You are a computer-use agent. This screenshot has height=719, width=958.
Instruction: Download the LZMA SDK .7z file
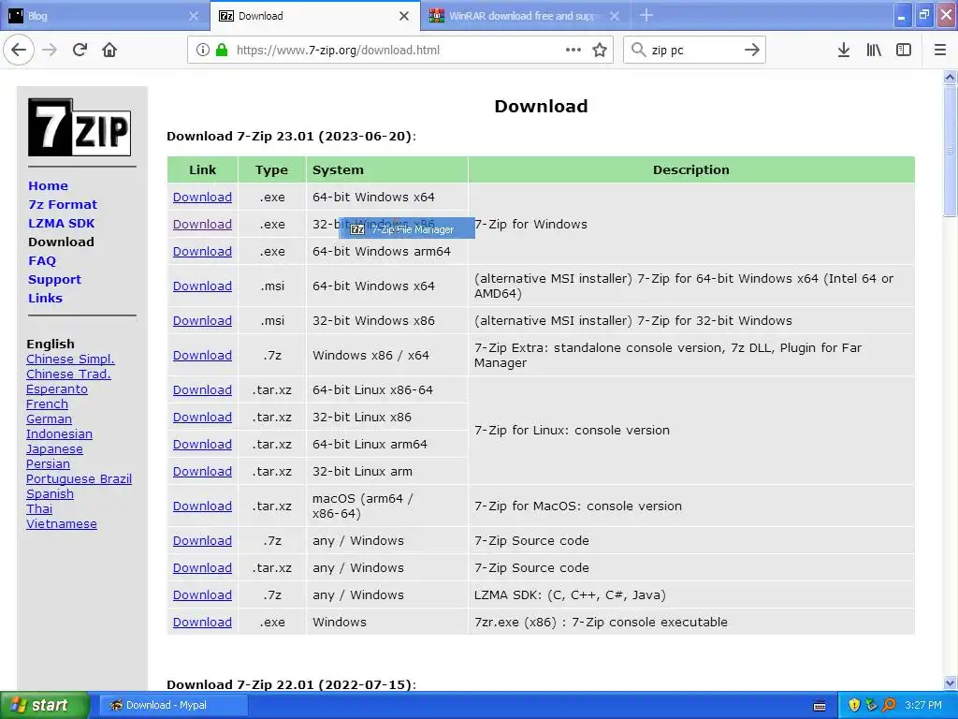click(x=202, y=594)
